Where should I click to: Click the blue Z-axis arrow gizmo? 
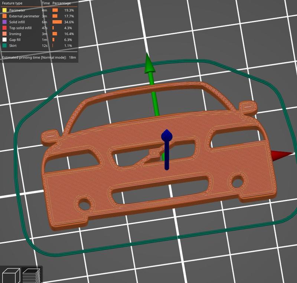pyautogui.click(x=167, y=149)
